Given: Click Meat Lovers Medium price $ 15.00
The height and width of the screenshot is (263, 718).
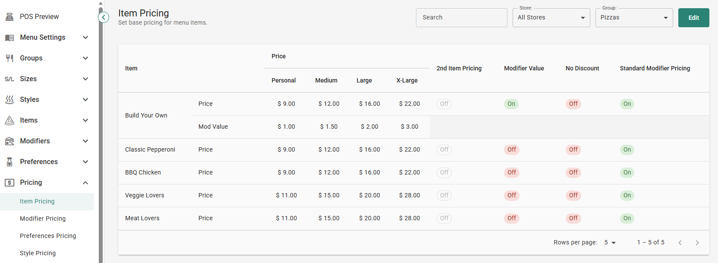Looking at the screenshot, I should (x=329, y=218).
